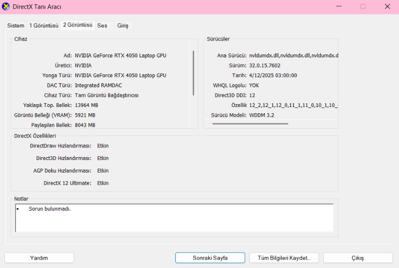399x268 pixels.
Task: Click the Cihaz panel vertical scrollbar
Action: coord(193,73)
